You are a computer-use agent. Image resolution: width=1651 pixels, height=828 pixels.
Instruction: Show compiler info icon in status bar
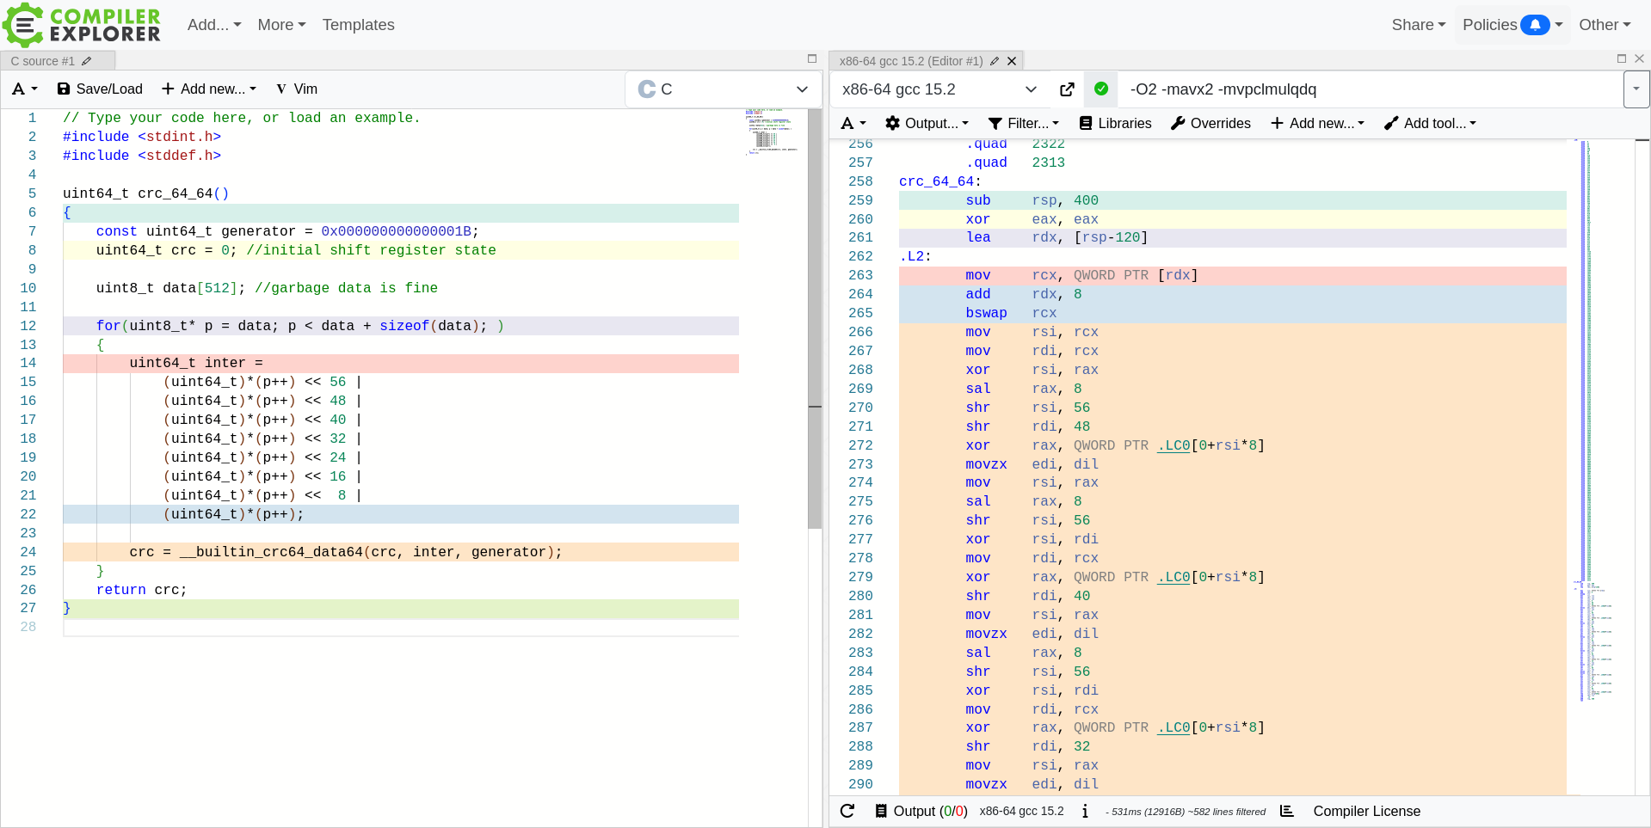pyautogui.click(x=1085, y=811)
